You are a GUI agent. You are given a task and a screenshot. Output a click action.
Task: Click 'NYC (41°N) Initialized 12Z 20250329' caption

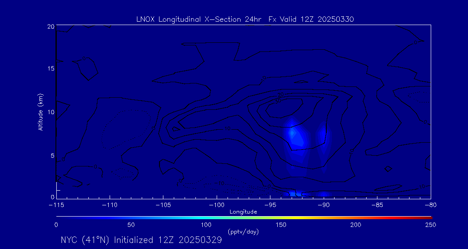pos(141,240)
